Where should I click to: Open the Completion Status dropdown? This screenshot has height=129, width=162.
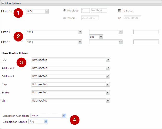[x=38, y=121]
